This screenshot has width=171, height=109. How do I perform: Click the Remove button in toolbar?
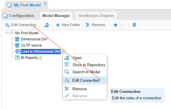point(95,25)
